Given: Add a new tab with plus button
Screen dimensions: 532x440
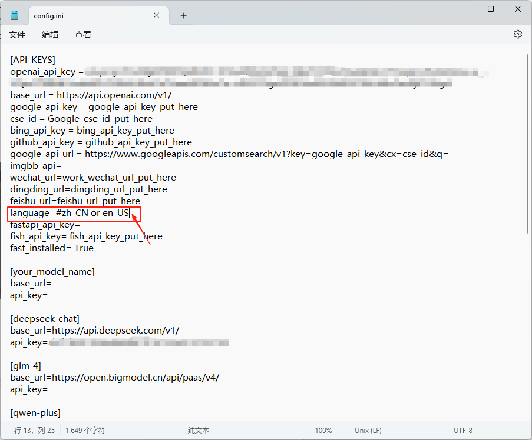Looking at the screenshot, I should (183, 16).
